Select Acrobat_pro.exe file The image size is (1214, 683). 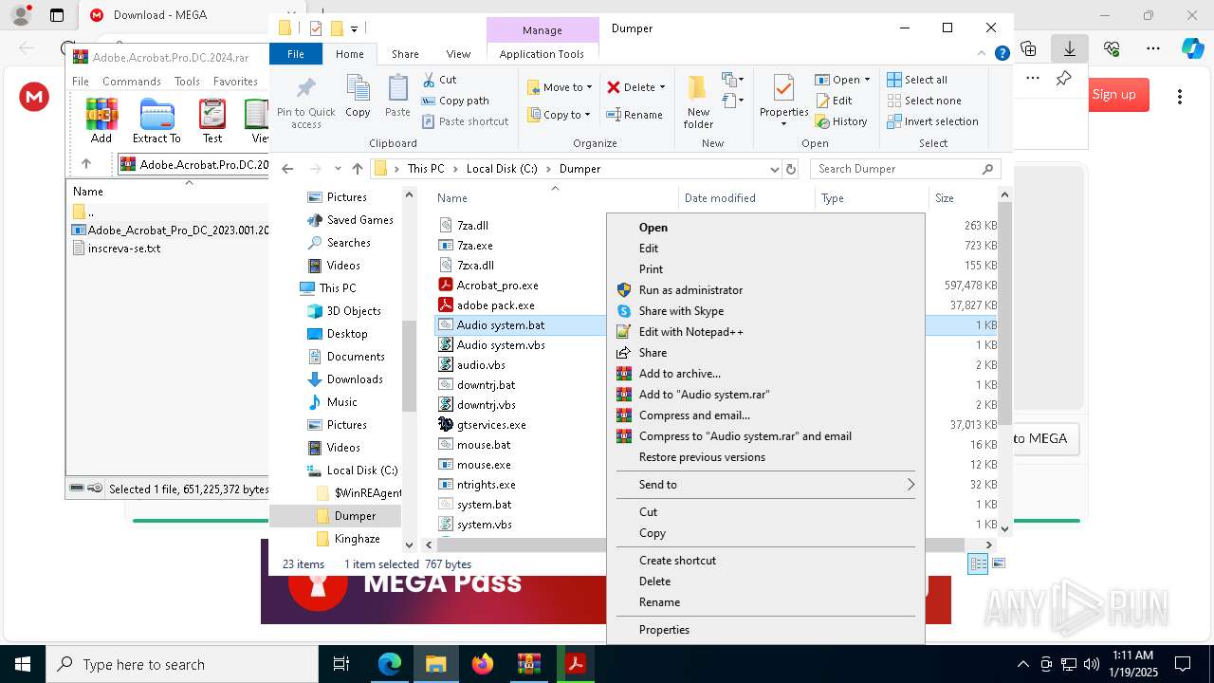click(497, 286)
